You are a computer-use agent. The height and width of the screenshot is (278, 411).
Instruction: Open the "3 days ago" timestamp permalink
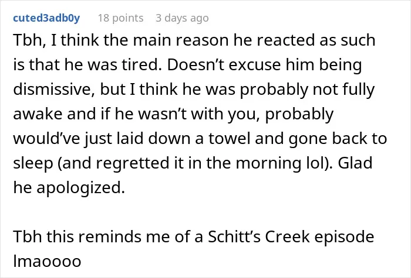(182, 18)
